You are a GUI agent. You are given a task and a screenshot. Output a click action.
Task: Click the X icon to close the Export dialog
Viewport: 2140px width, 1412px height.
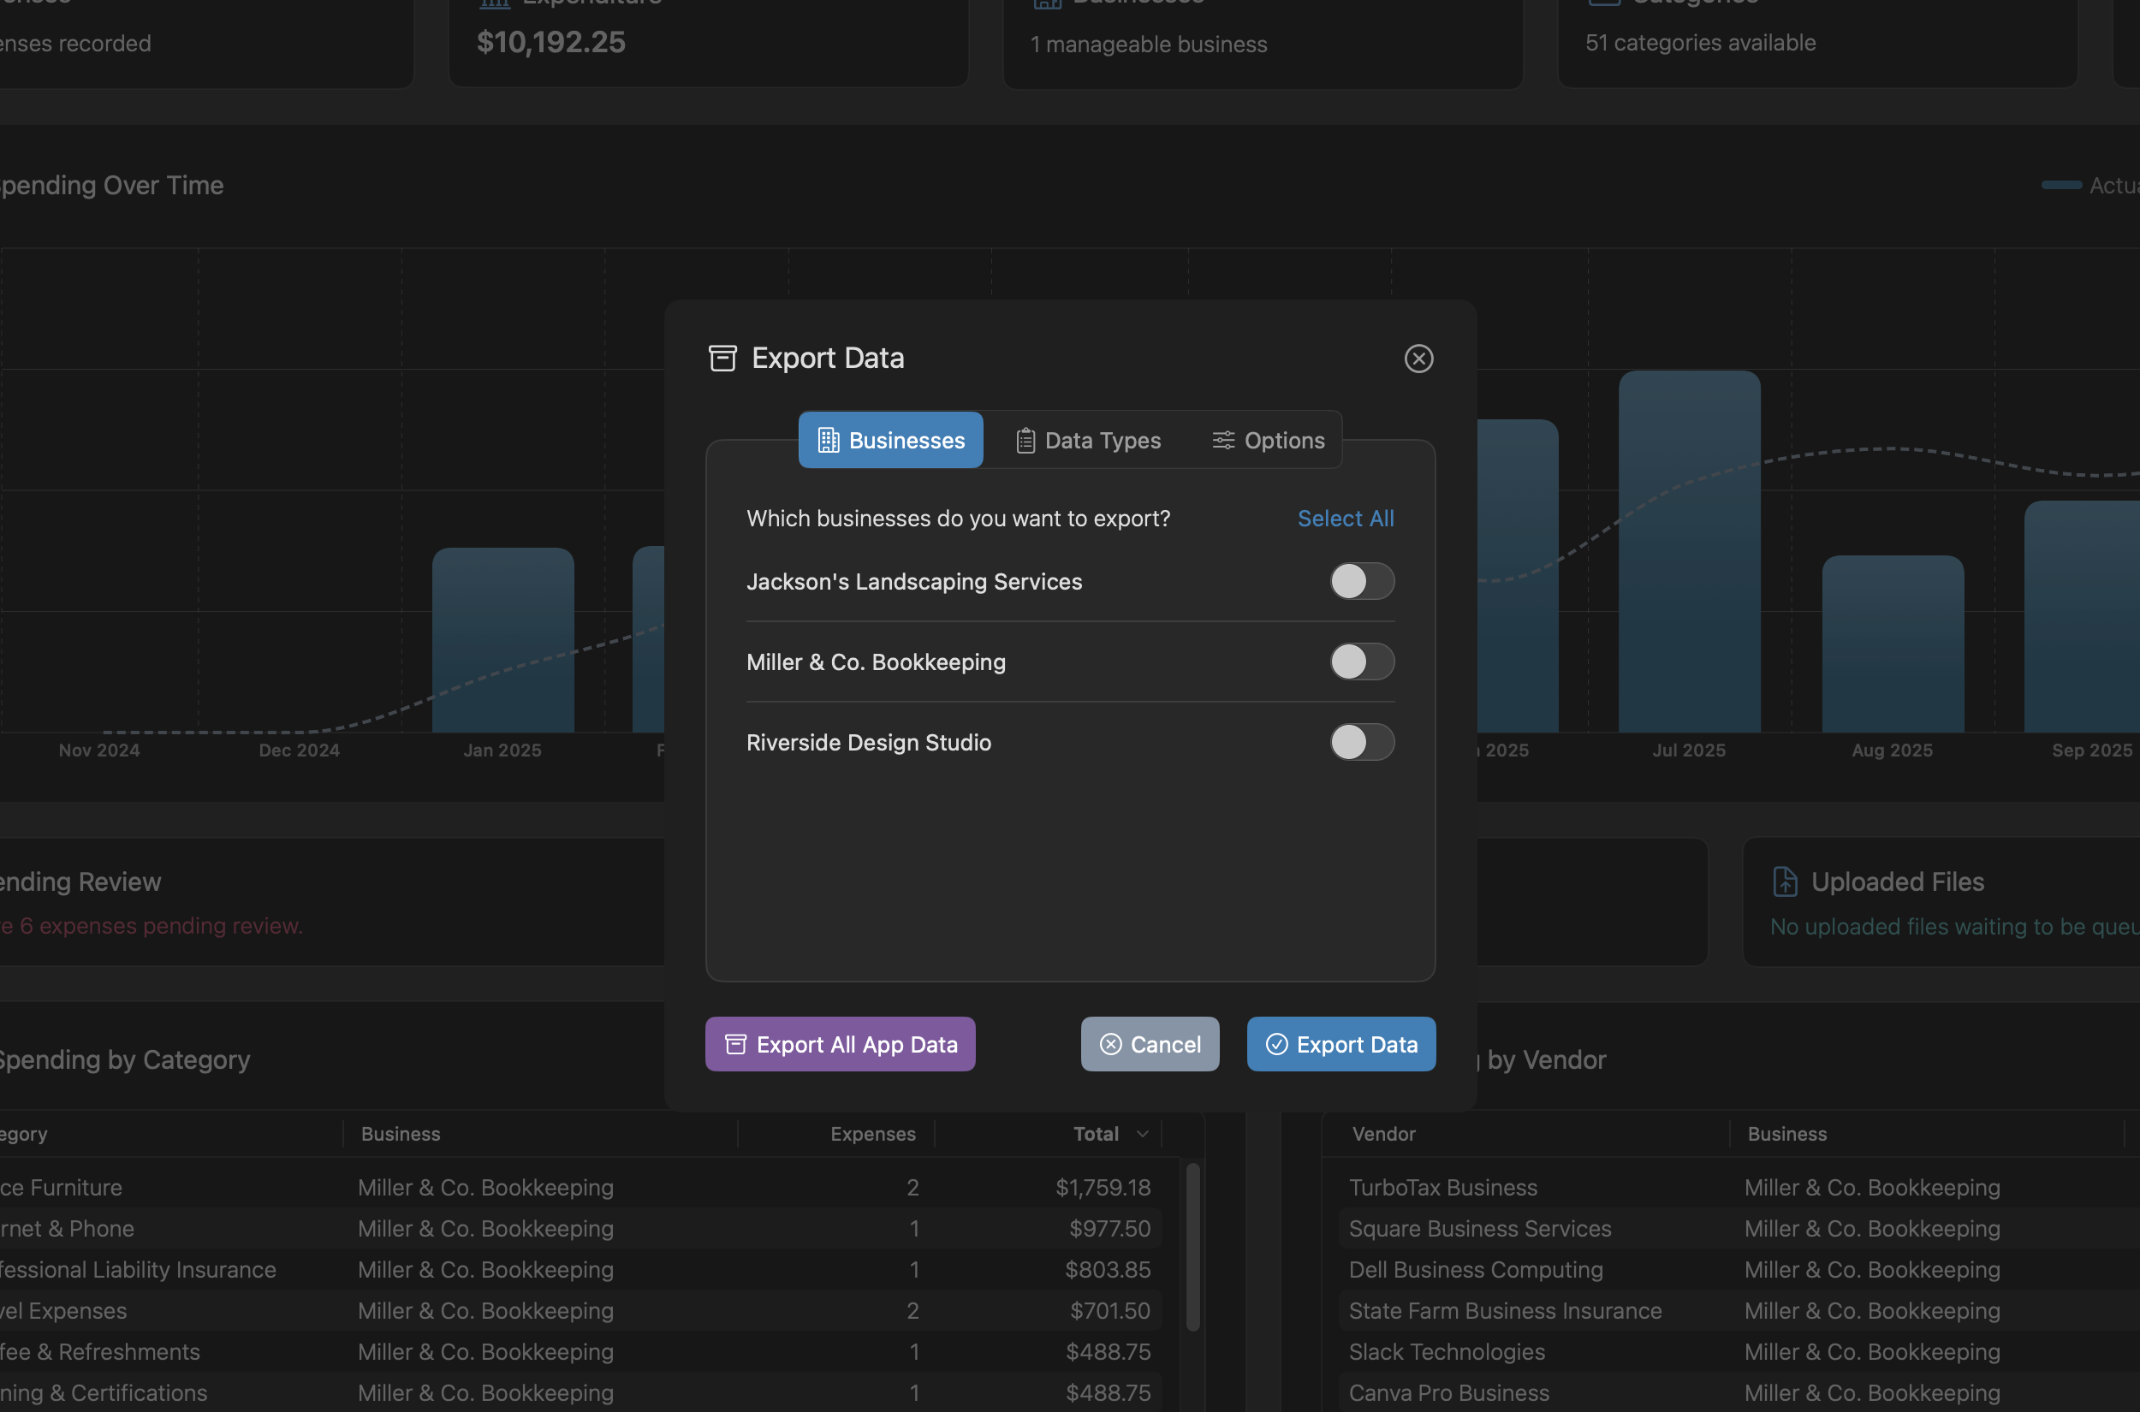[x=1418, y=359]
